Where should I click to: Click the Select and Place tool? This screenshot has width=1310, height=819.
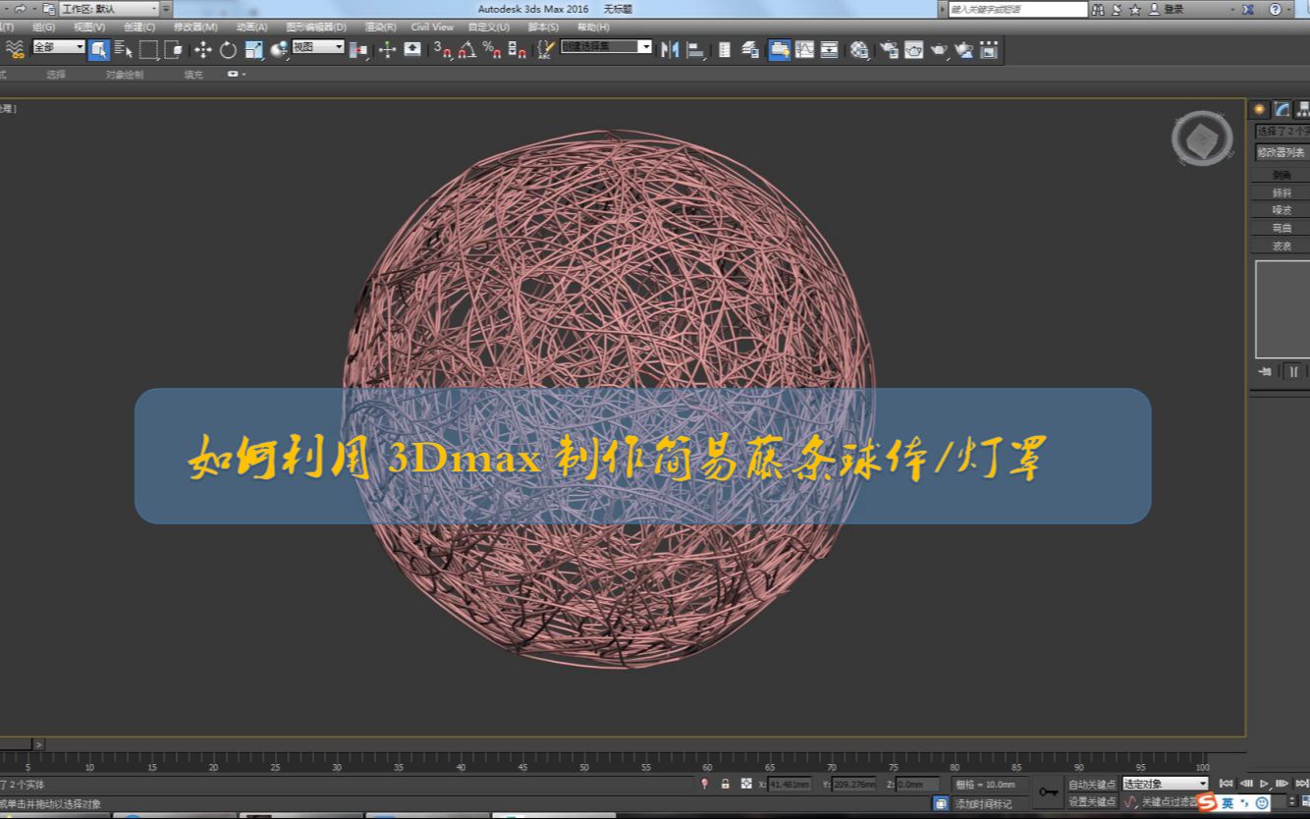pos(279,50)
